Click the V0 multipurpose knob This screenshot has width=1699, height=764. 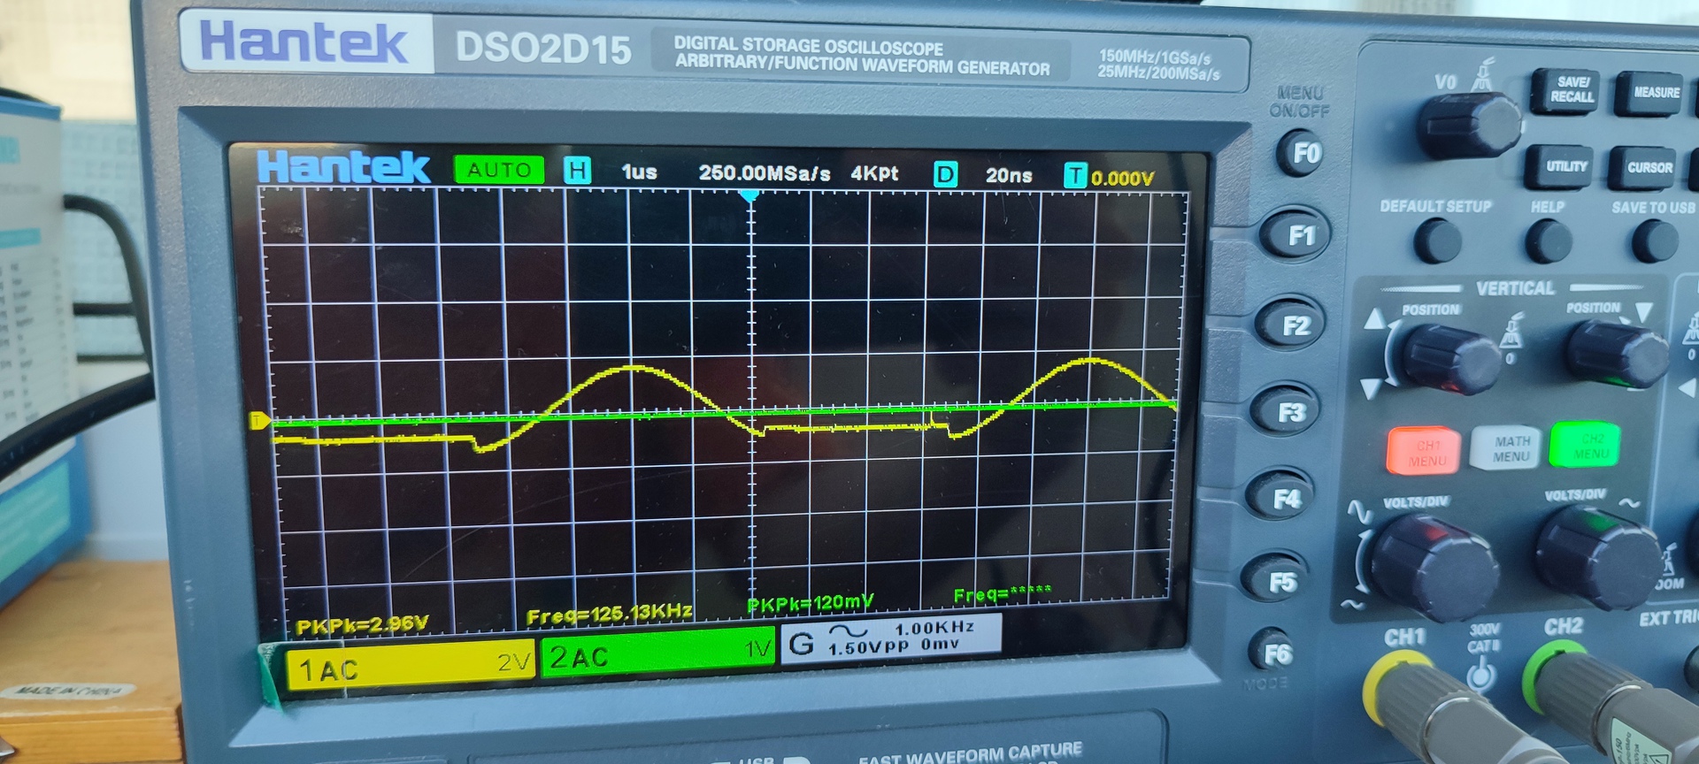click(1468, 124)
